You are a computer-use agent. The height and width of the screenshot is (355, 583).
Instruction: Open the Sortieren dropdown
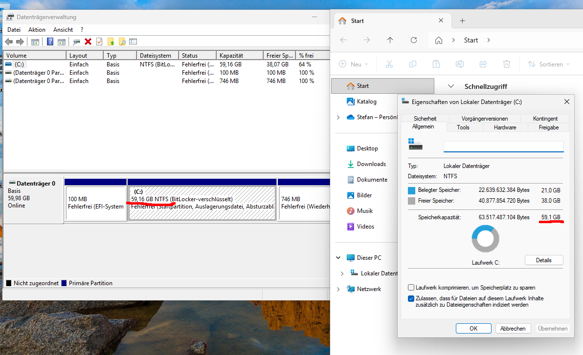pyautogui.click(x=549, y=64)
